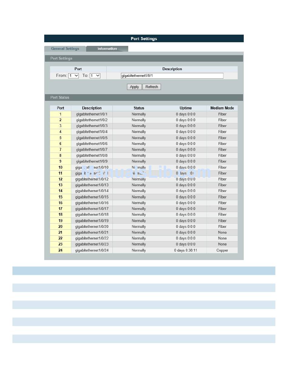
Task: Click the None medium mode for port 21
Action: click(222, 232)
